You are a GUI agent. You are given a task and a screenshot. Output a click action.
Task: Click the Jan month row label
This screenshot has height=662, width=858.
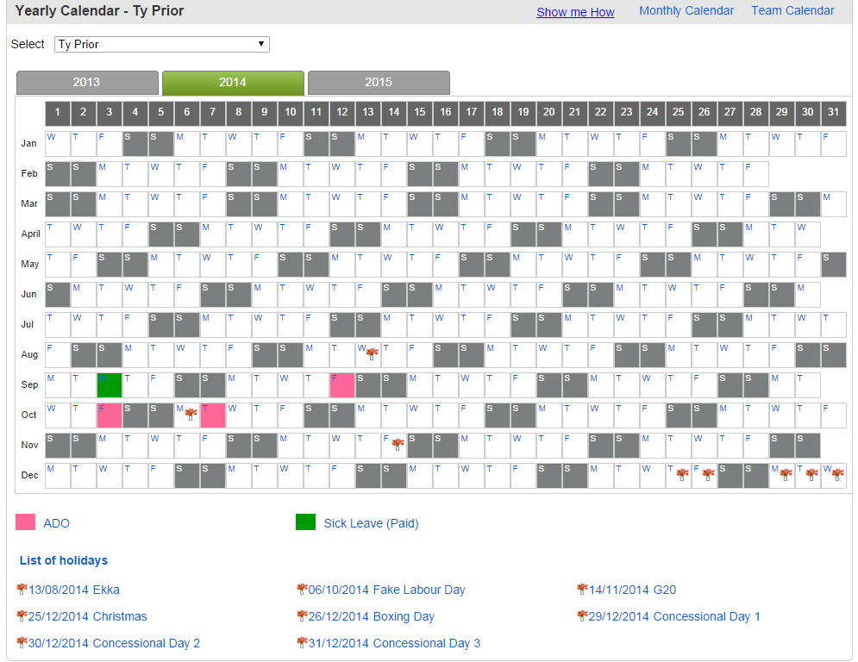coord(29,143)
